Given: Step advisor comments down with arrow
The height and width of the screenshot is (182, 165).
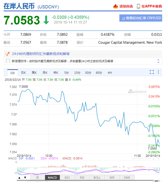Looking at the screenshot, I should 158,62.
